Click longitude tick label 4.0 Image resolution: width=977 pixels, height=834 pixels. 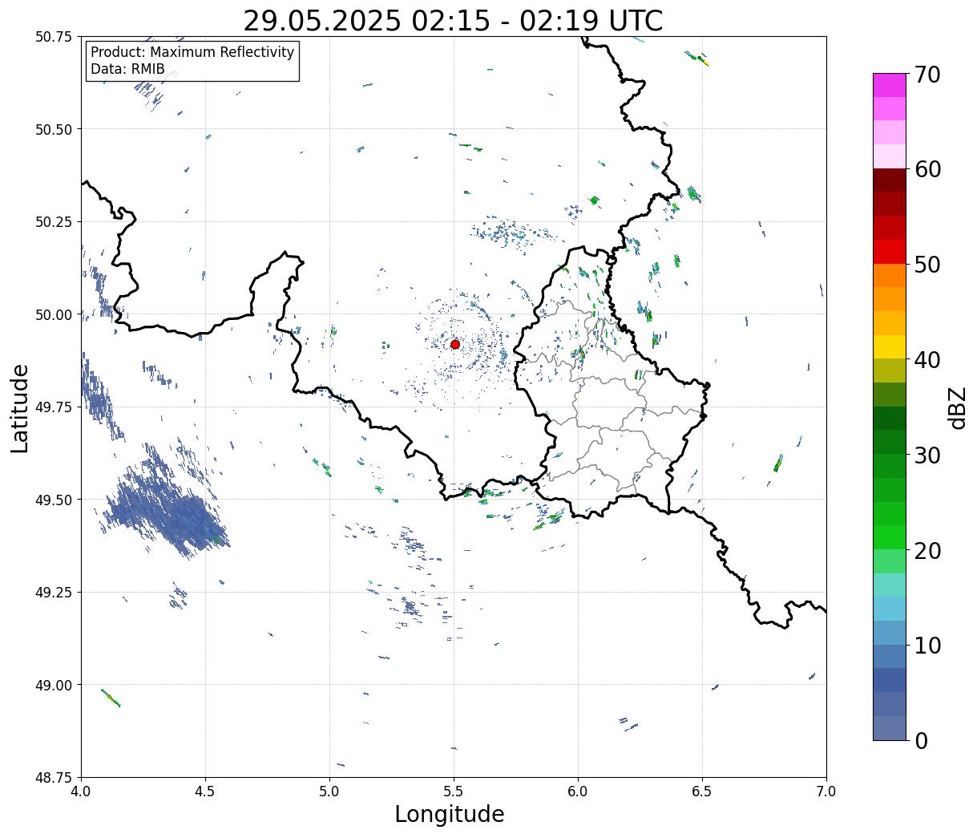[x=81, y=791]
